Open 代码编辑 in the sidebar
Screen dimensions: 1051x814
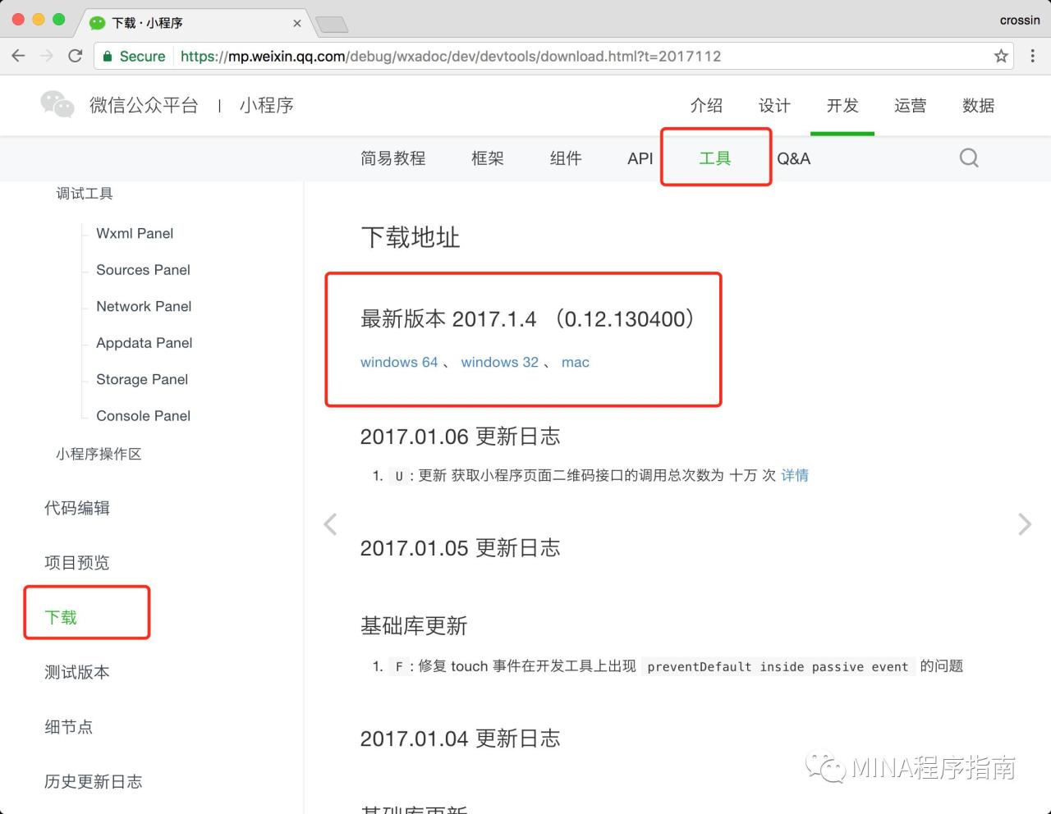[77, 508]
